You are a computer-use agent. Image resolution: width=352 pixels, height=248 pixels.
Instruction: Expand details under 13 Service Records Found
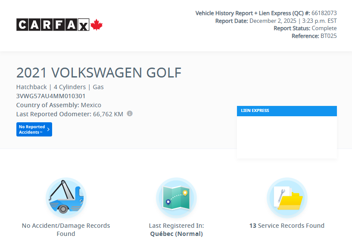point(287,225)
